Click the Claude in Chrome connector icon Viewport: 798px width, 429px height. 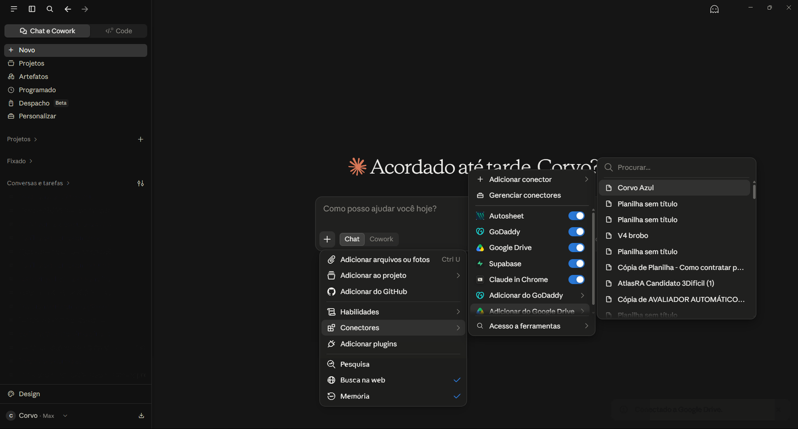(x=480, y=280)
